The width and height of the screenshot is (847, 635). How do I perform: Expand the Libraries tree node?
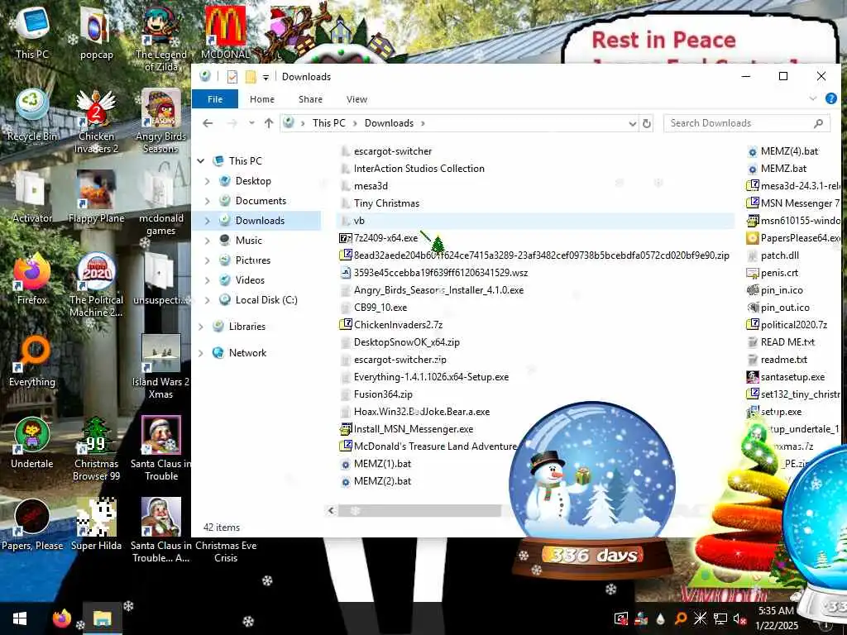point(201,326)
